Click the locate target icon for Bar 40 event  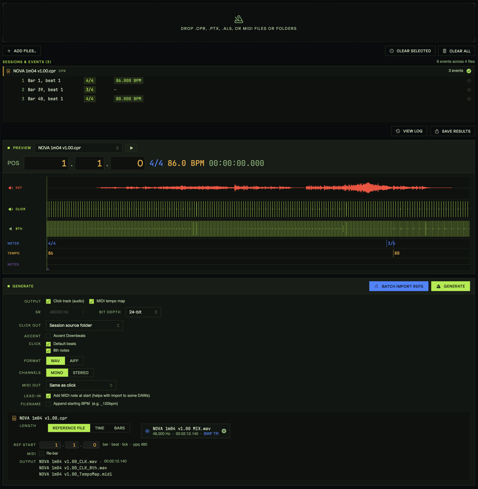pyautogui.click(x=469, y=99)
